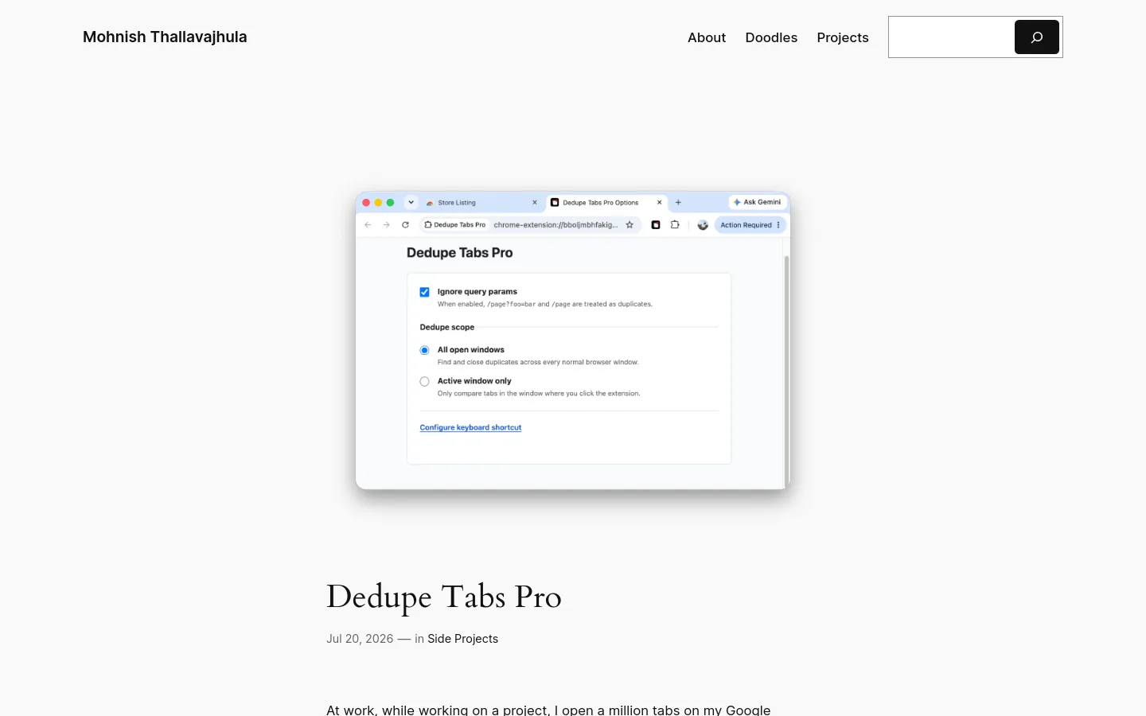Open the Side Projects category link
This screenshot has width=1146, height=716.
462,639
